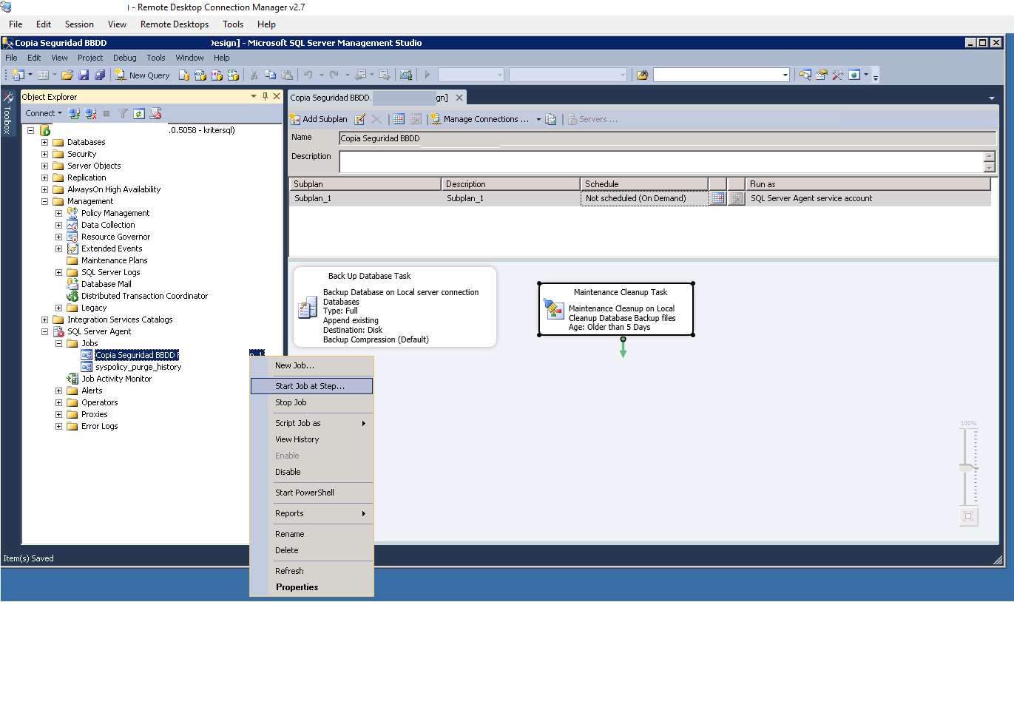Click the Toolbox side panel tab
Image resolution: width=1014 pixels, height=710 pixels.
pos(7,112)
